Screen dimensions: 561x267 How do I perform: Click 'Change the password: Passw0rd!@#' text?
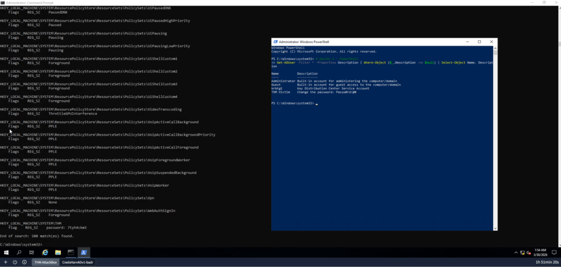(327, 92)
